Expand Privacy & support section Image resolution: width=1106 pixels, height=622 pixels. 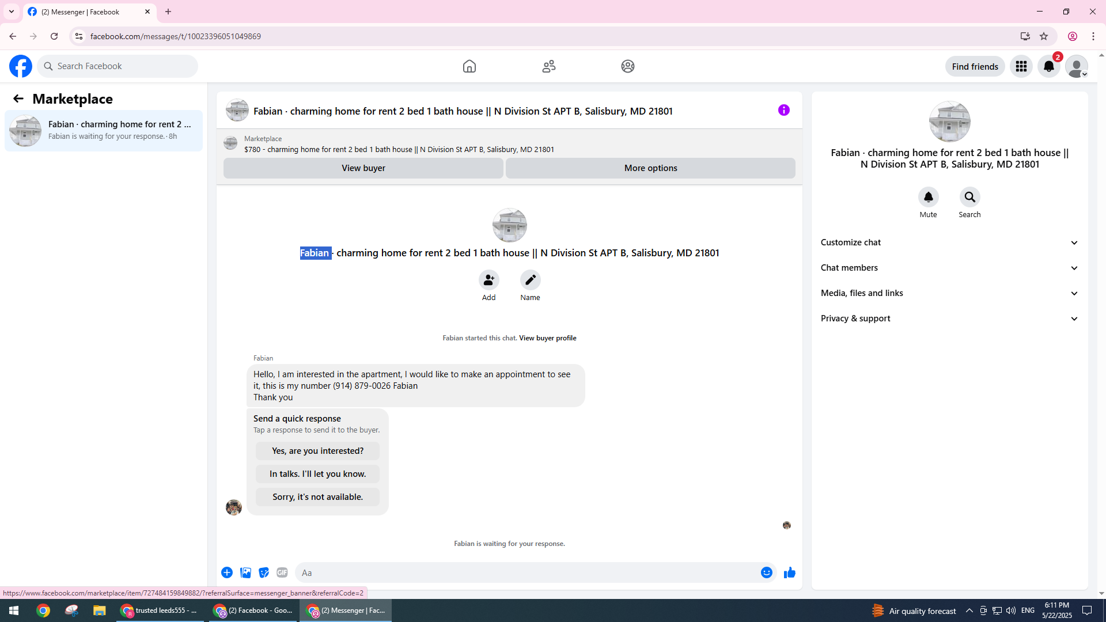950,318
